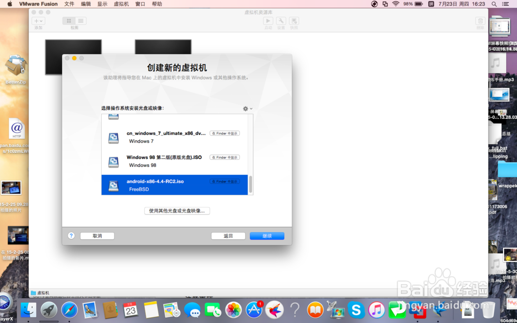Viewport: 517px width, 323px height.
Task: Open Messages from the Dock
Action: click(192, 310)
